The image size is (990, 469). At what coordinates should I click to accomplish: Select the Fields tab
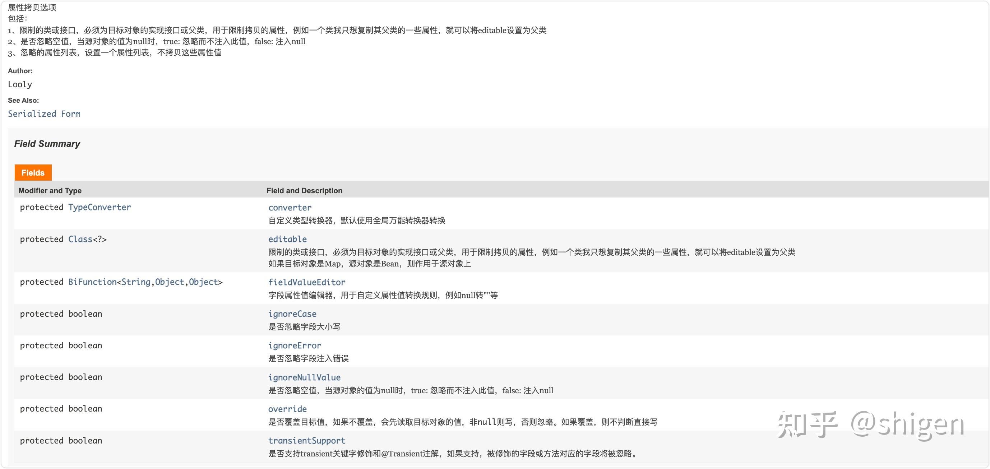pyautogui.click(x=33, y=172)
